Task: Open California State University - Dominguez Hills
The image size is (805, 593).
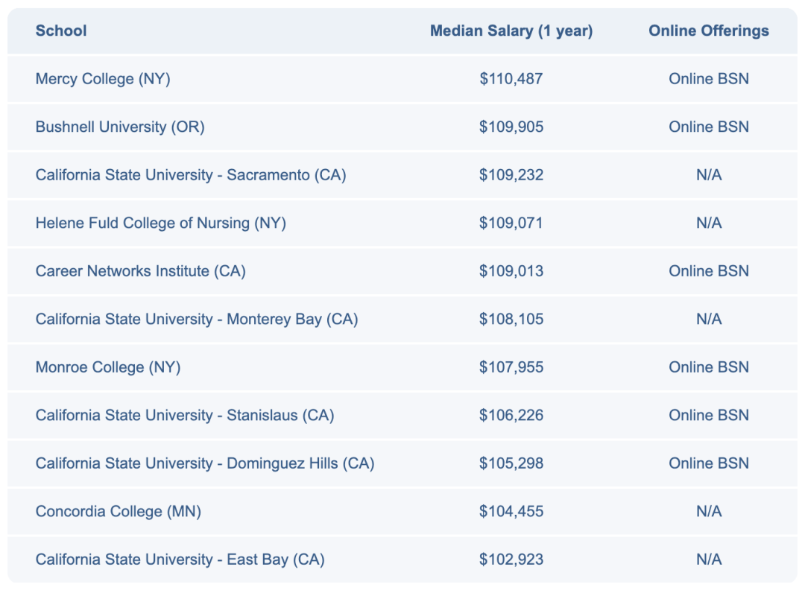Action: (x=205, y=463)
